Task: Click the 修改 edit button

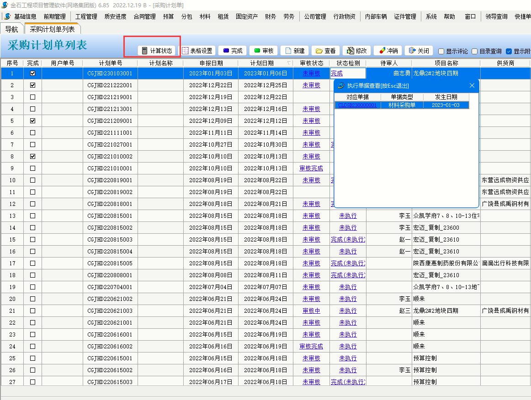Action: pos(356,51)
